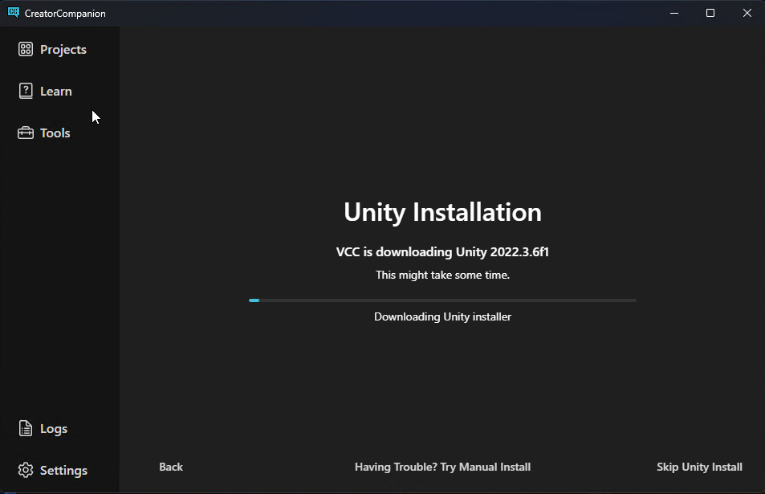Maximize the CreatorCompanion window

coord(710,13)
